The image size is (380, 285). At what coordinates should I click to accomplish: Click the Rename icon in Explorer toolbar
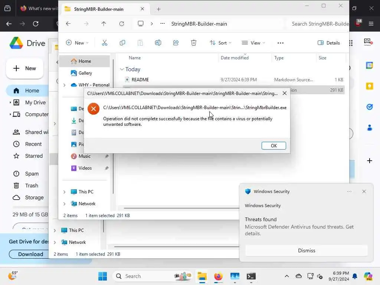point(158,43)
